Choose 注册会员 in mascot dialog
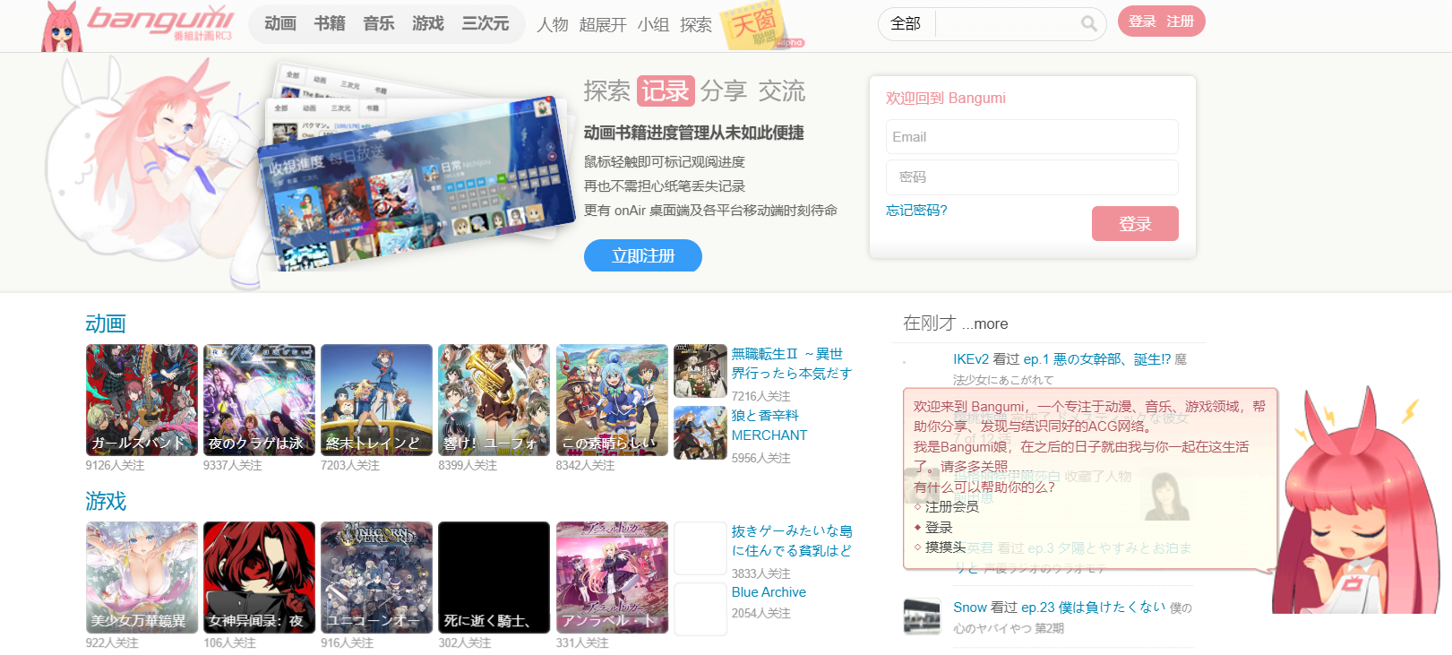The width and height of the screenshot is (1452, 655). tap(951, 507)
